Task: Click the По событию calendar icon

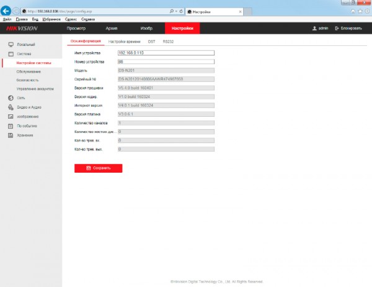Action: [11, 126]
